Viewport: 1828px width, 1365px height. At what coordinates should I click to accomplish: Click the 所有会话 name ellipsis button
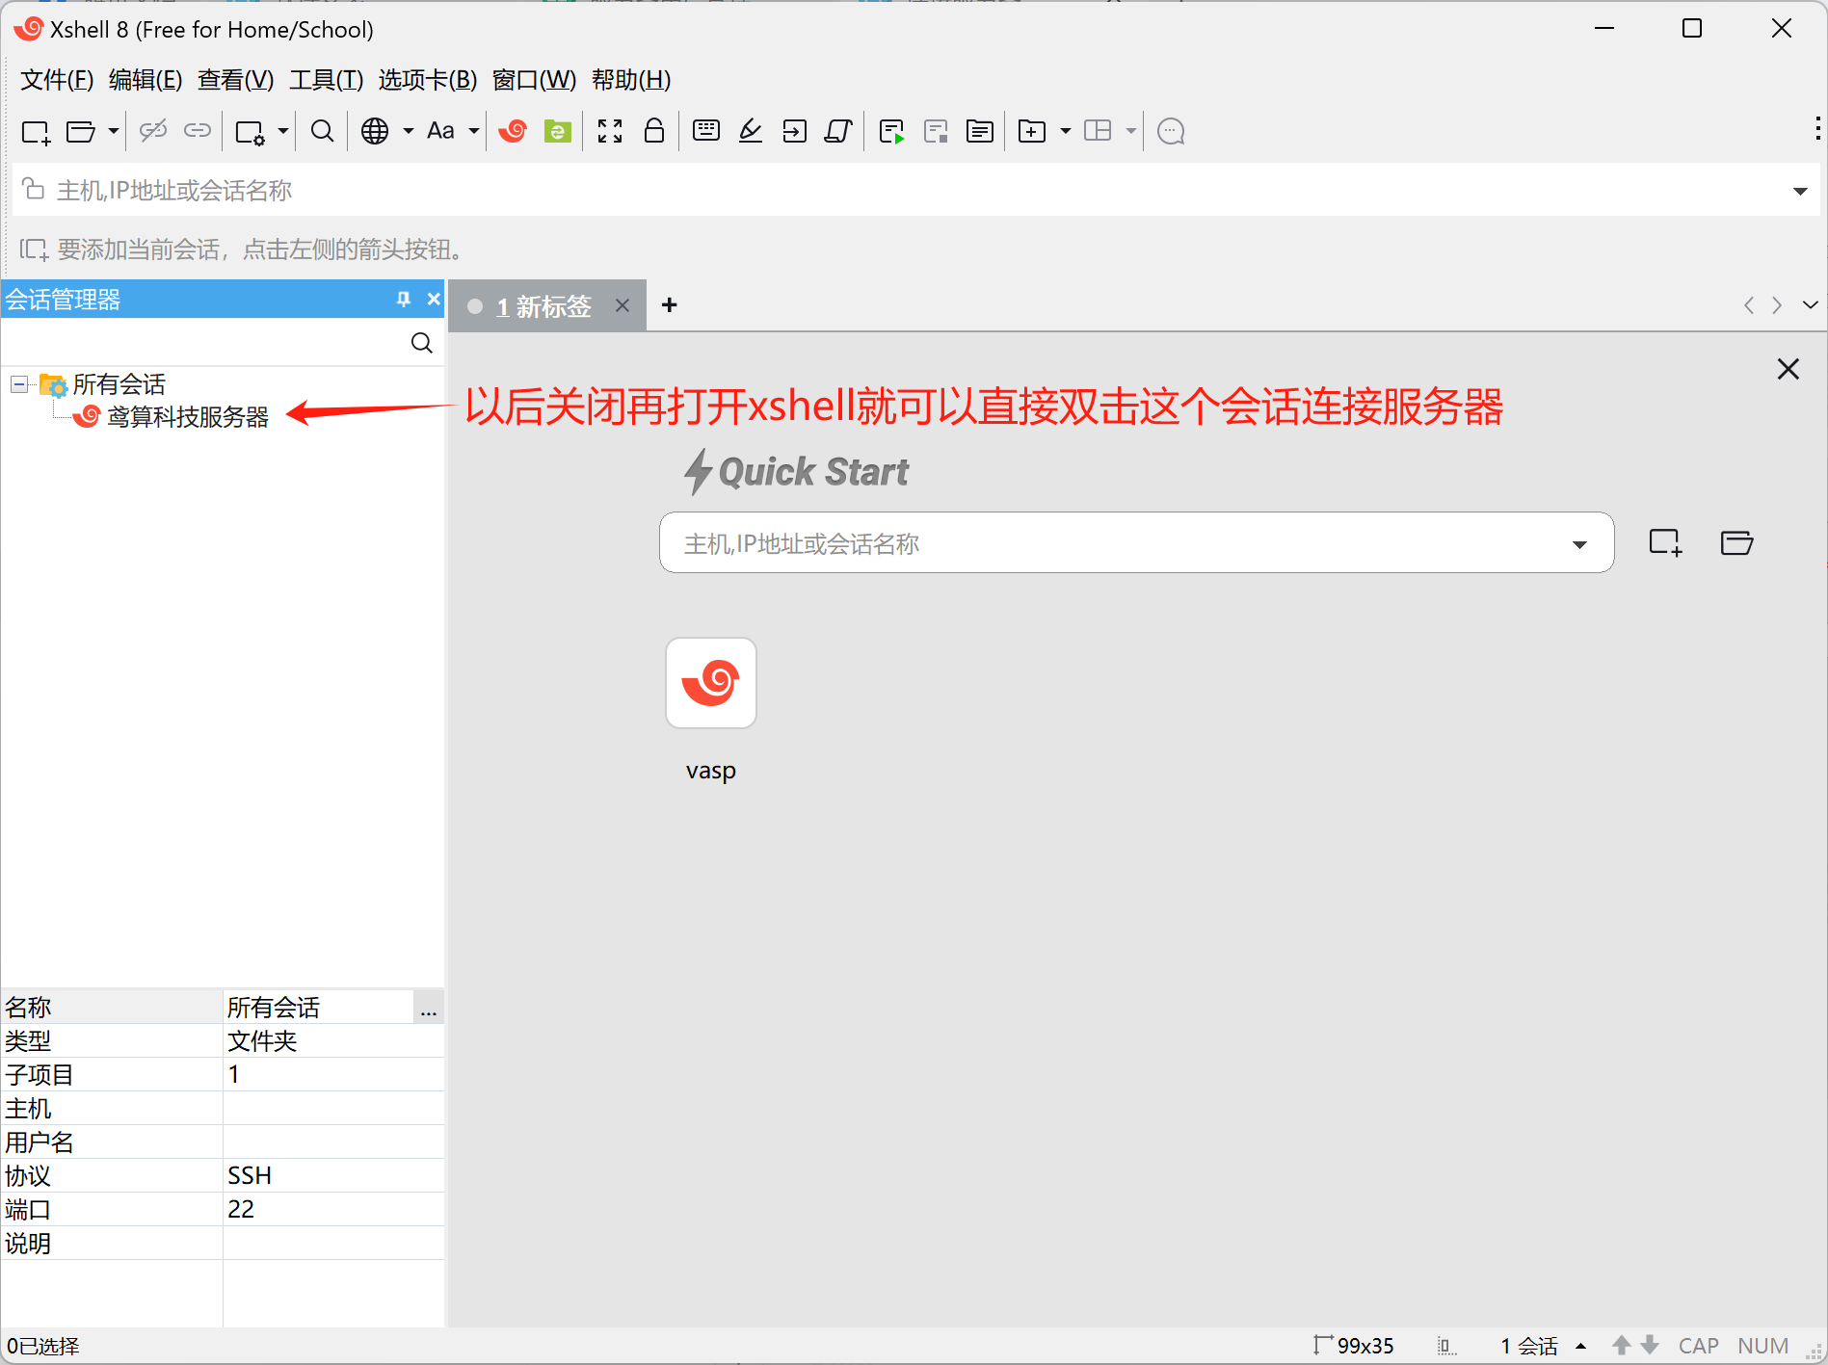[429, 1009]
